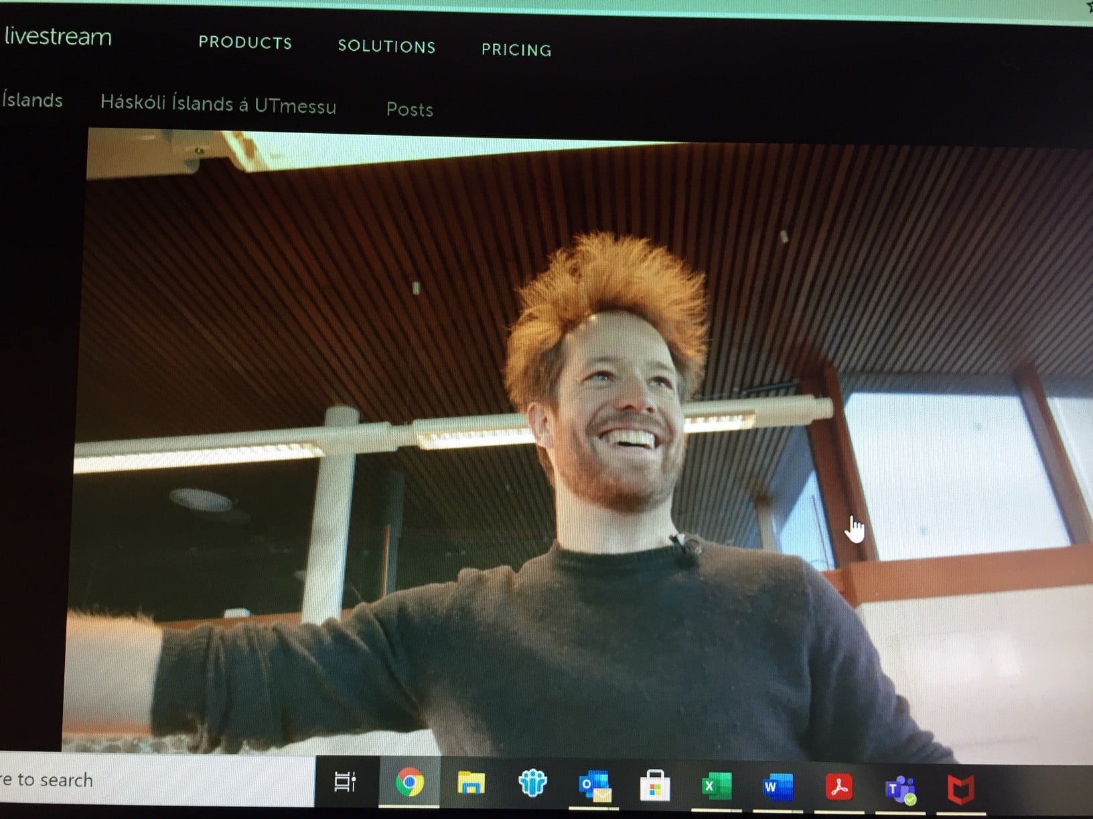1093x819 pixels.
Task: Open McAfee from the taskbar
Action: pyautogui.click(x=961, y=790)
